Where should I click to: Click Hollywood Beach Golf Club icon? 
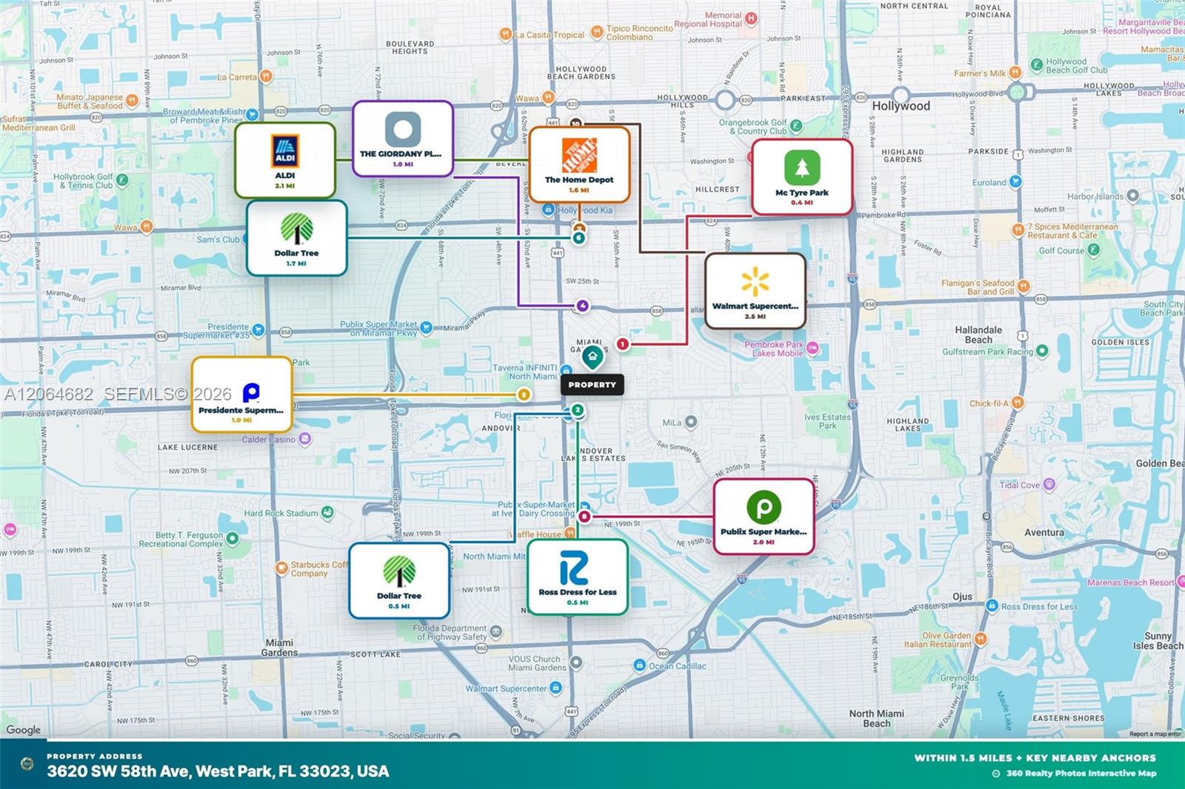pyautogui.click(x=1037, y=66)
